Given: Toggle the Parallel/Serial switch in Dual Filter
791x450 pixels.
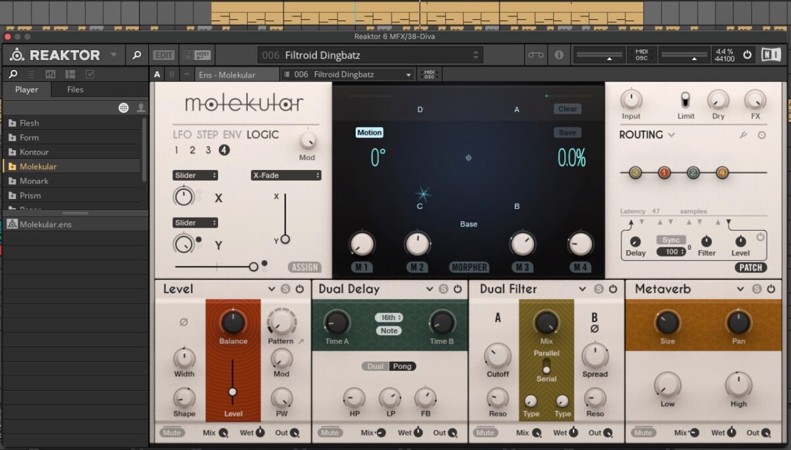Looking at the screenshot, I should [546, 366].
